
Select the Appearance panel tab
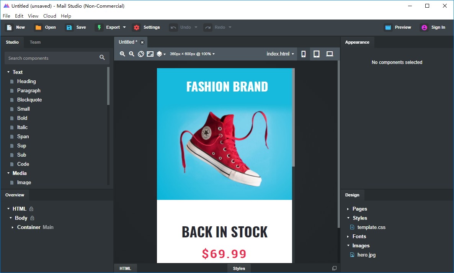(357, 42)
